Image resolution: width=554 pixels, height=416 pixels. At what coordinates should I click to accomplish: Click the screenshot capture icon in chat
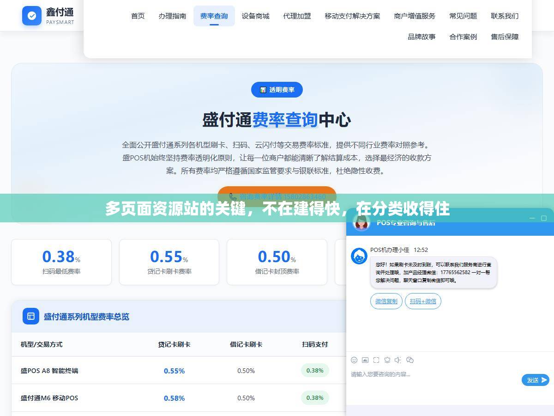(x=376, y=360)
